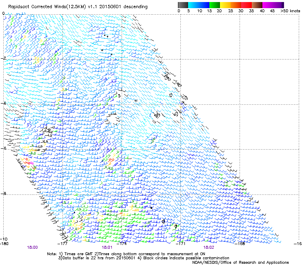Click the orange 25-30 knots legend swatch
Image resolution: width=302 pixels, height=265 pixels.
[236, 5]
